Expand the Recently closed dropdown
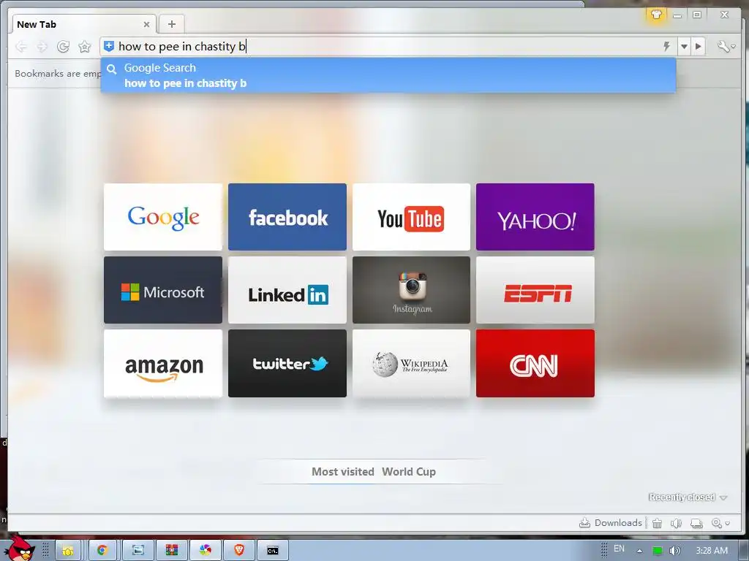 (x=688, y=497)
